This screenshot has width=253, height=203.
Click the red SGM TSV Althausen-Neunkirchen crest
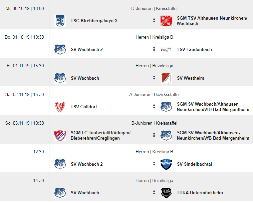click(166, 21)
